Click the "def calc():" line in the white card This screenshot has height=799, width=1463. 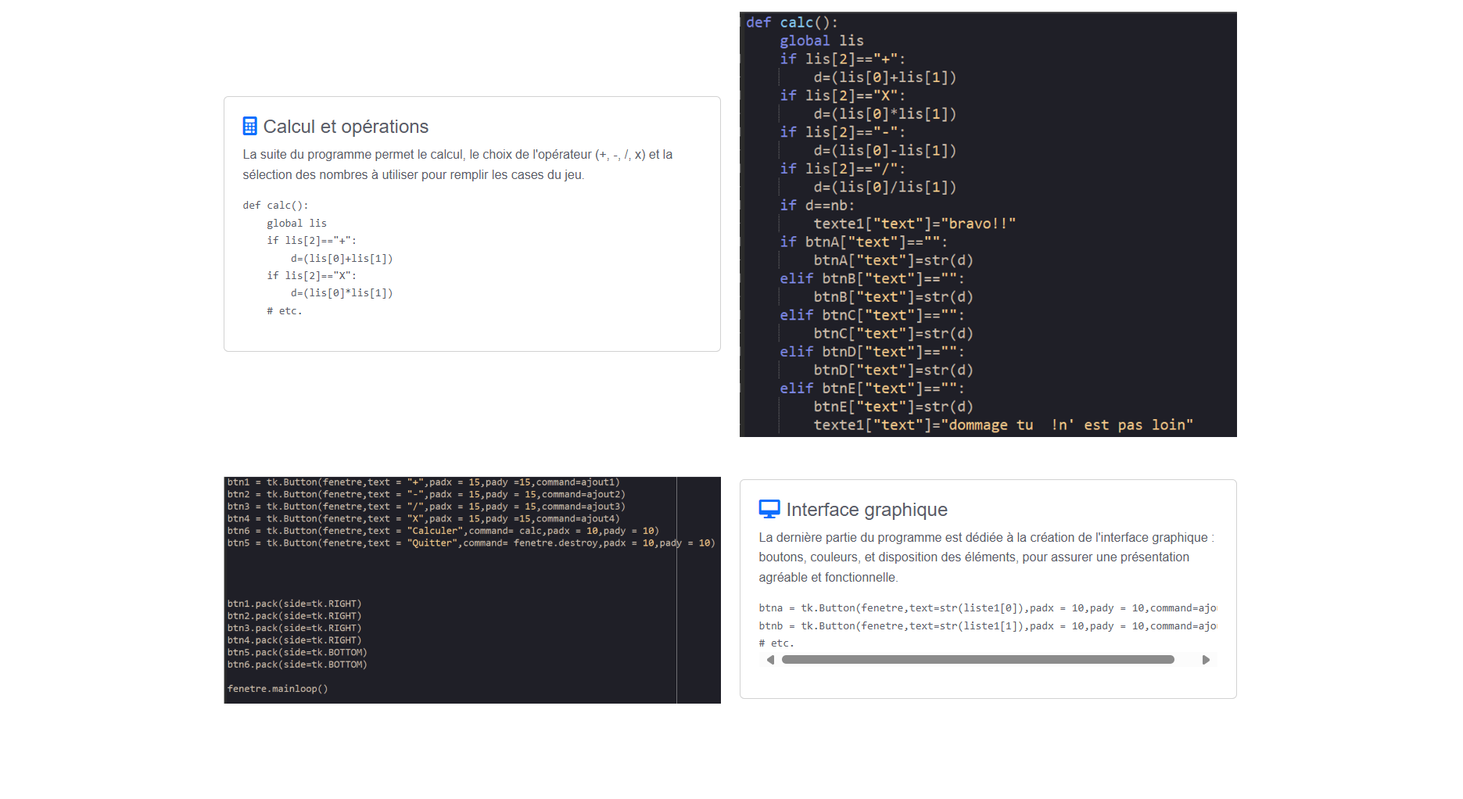click(275, 206)
